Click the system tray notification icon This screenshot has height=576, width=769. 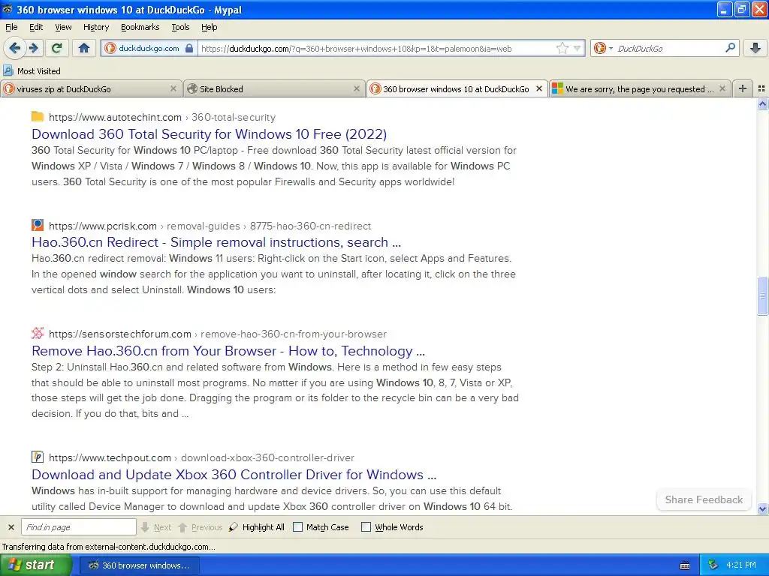713,565
